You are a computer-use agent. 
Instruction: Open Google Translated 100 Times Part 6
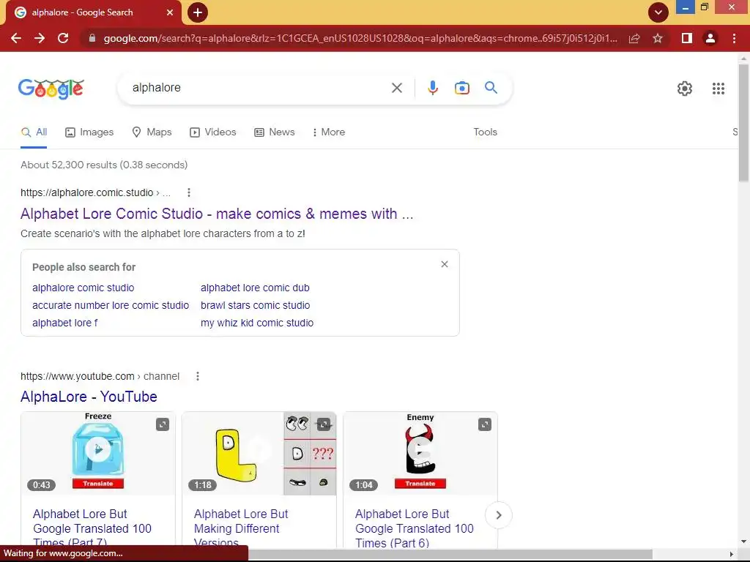[x=415, y=528]
